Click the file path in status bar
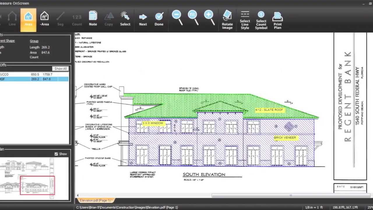The image size is (373, 210). click(127, 207)
